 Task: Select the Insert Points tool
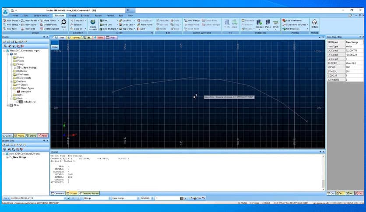(x=29, y=21)
